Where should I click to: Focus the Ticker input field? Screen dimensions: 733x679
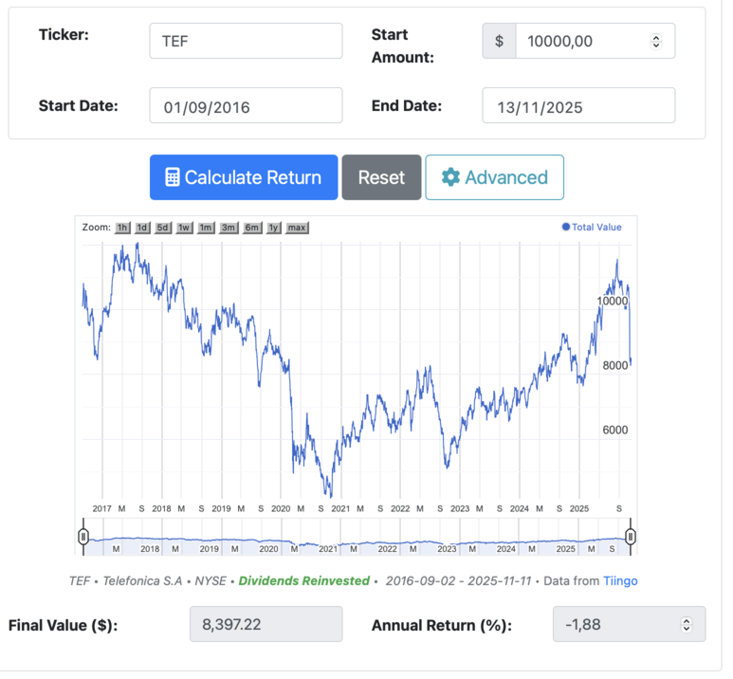pos(246,41)
